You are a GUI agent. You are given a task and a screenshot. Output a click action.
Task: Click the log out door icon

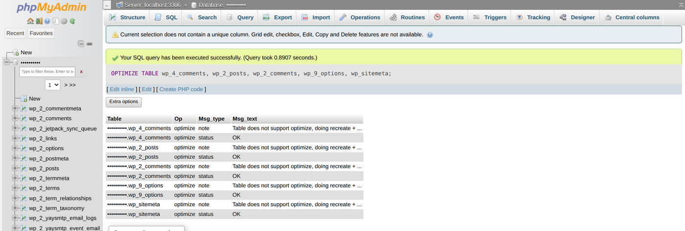click(x=39, y=21)
